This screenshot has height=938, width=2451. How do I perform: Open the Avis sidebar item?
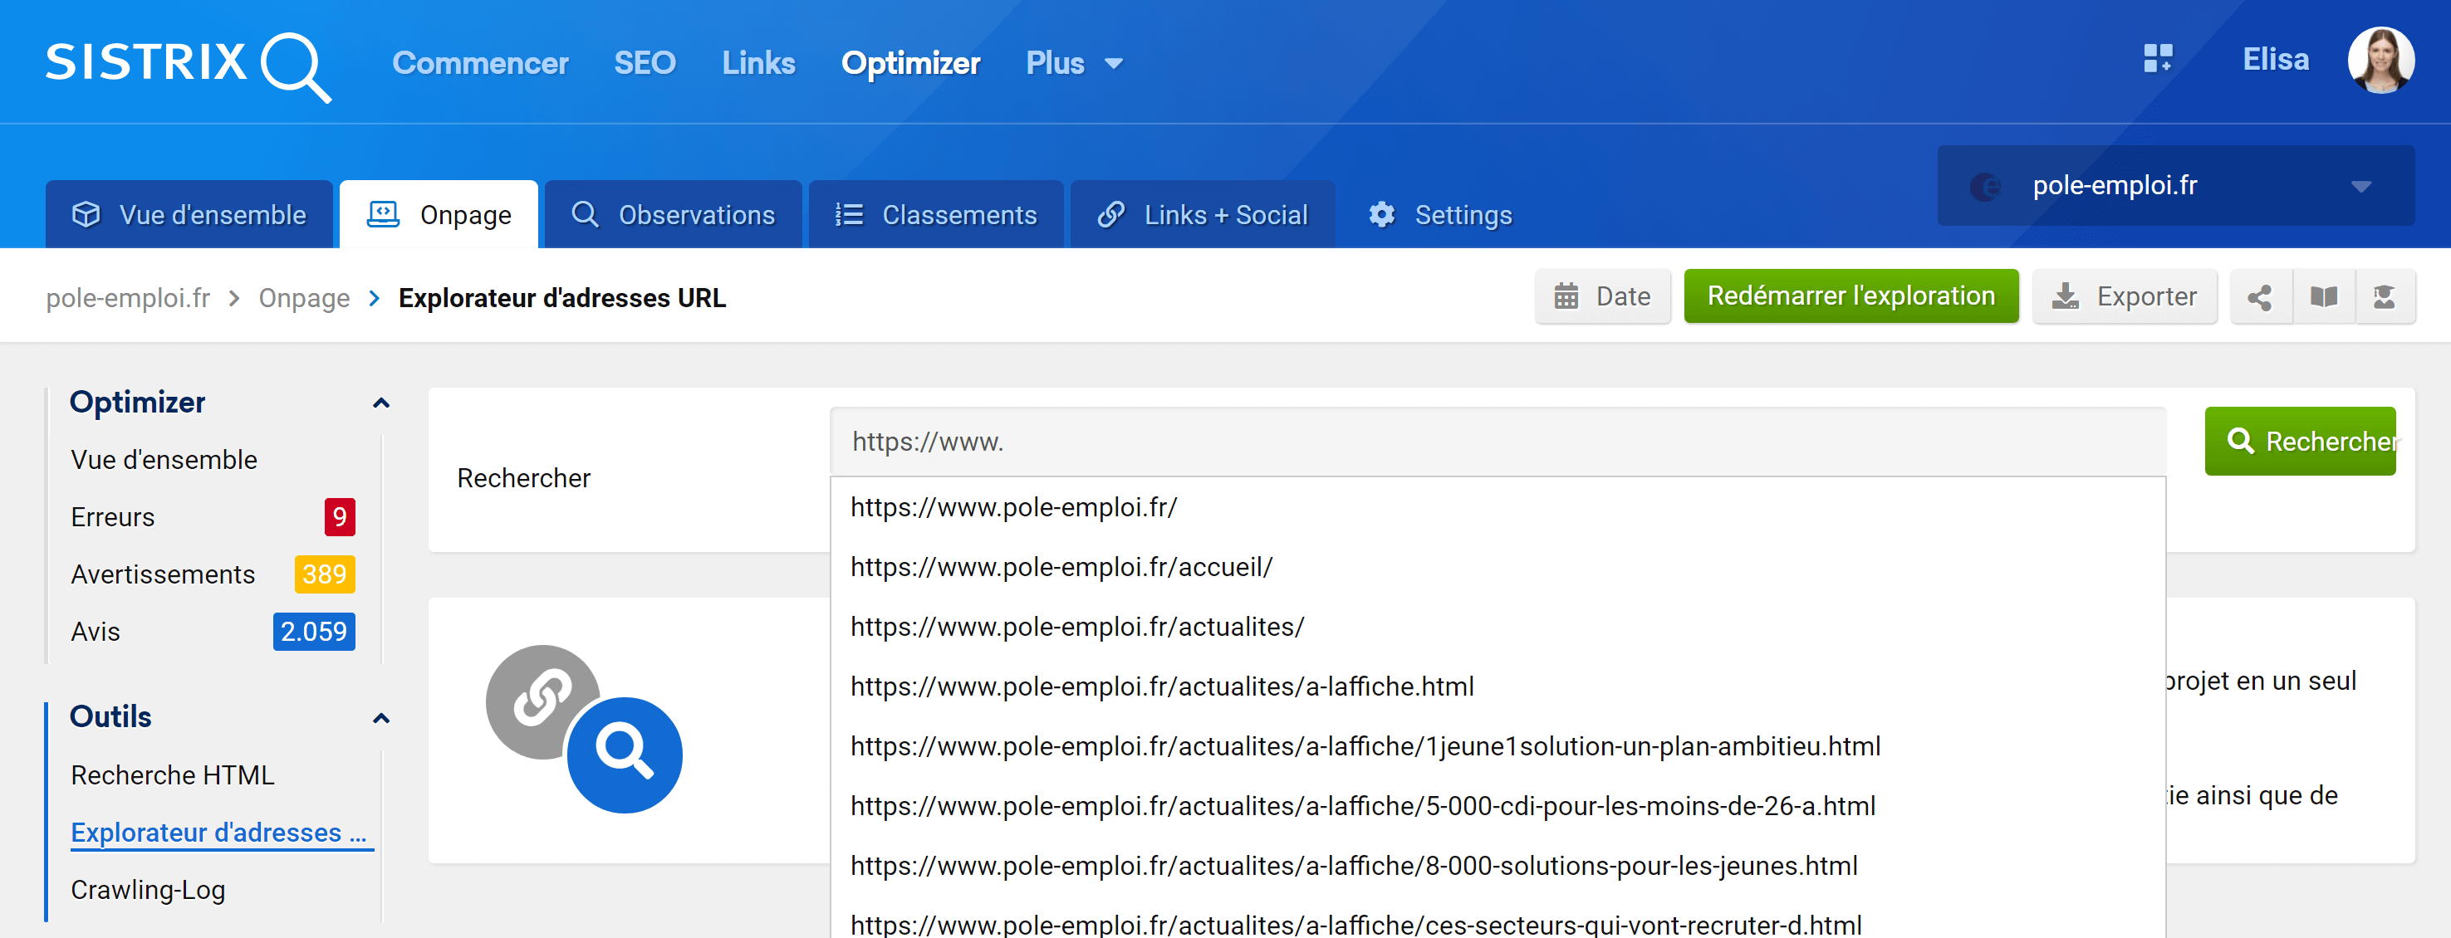coord(96,631)
